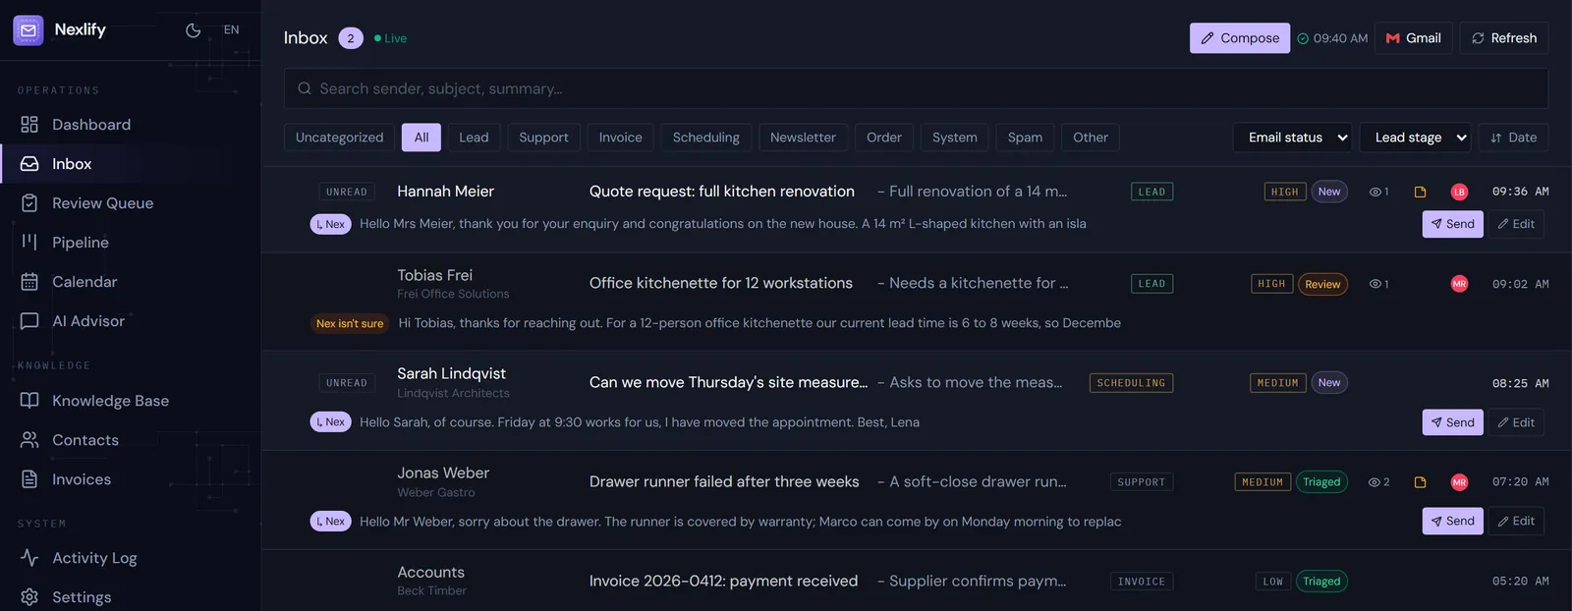Open Review Queue page
Viewport: 1572px width, 611px height.
point(130,203)
